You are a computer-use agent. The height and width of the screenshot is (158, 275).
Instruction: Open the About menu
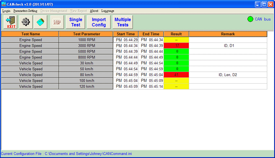[x=94, y=11]
